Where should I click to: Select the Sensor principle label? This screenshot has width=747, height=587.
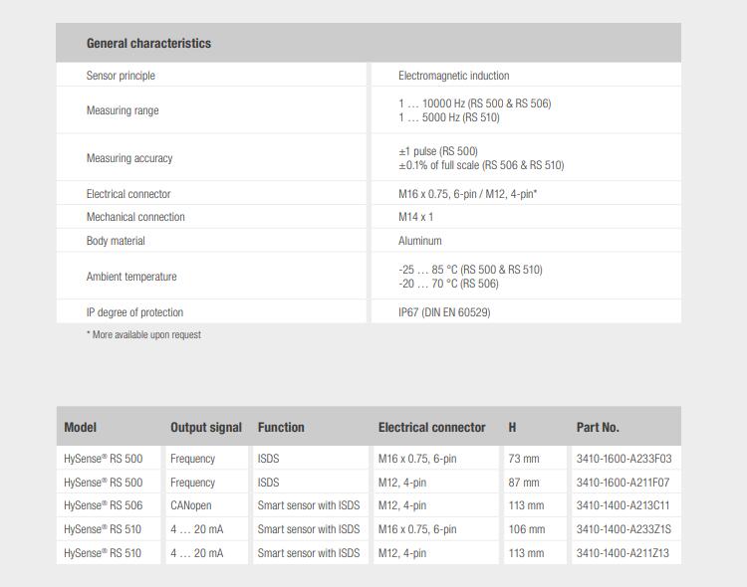[x=121, y=76]
